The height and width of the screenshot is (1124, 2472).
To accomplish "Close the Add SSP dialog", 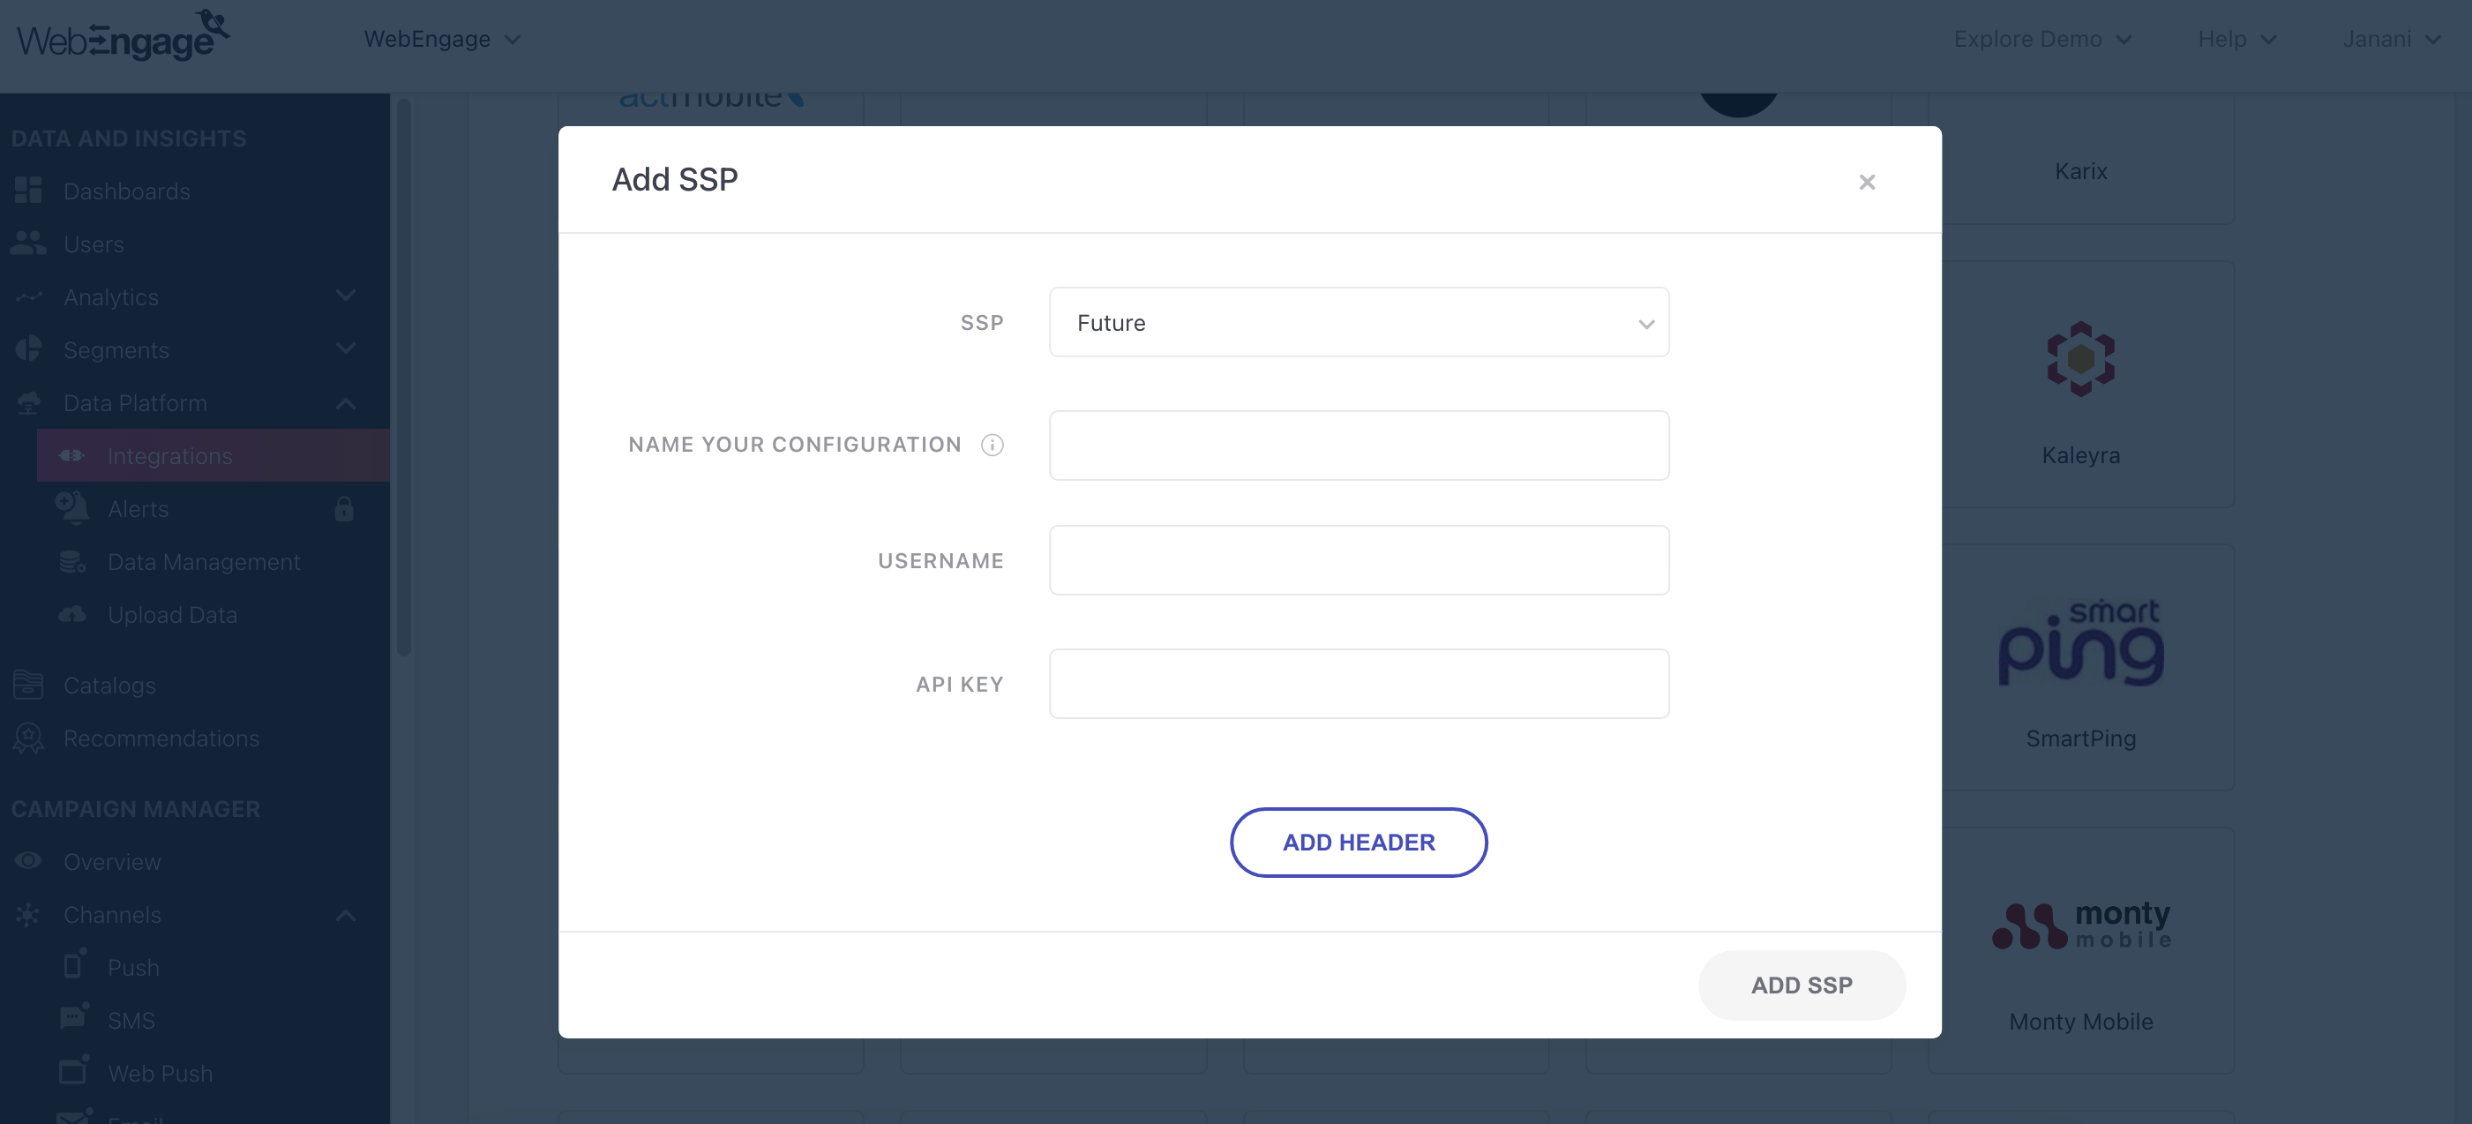I will tap(1866, 183).
